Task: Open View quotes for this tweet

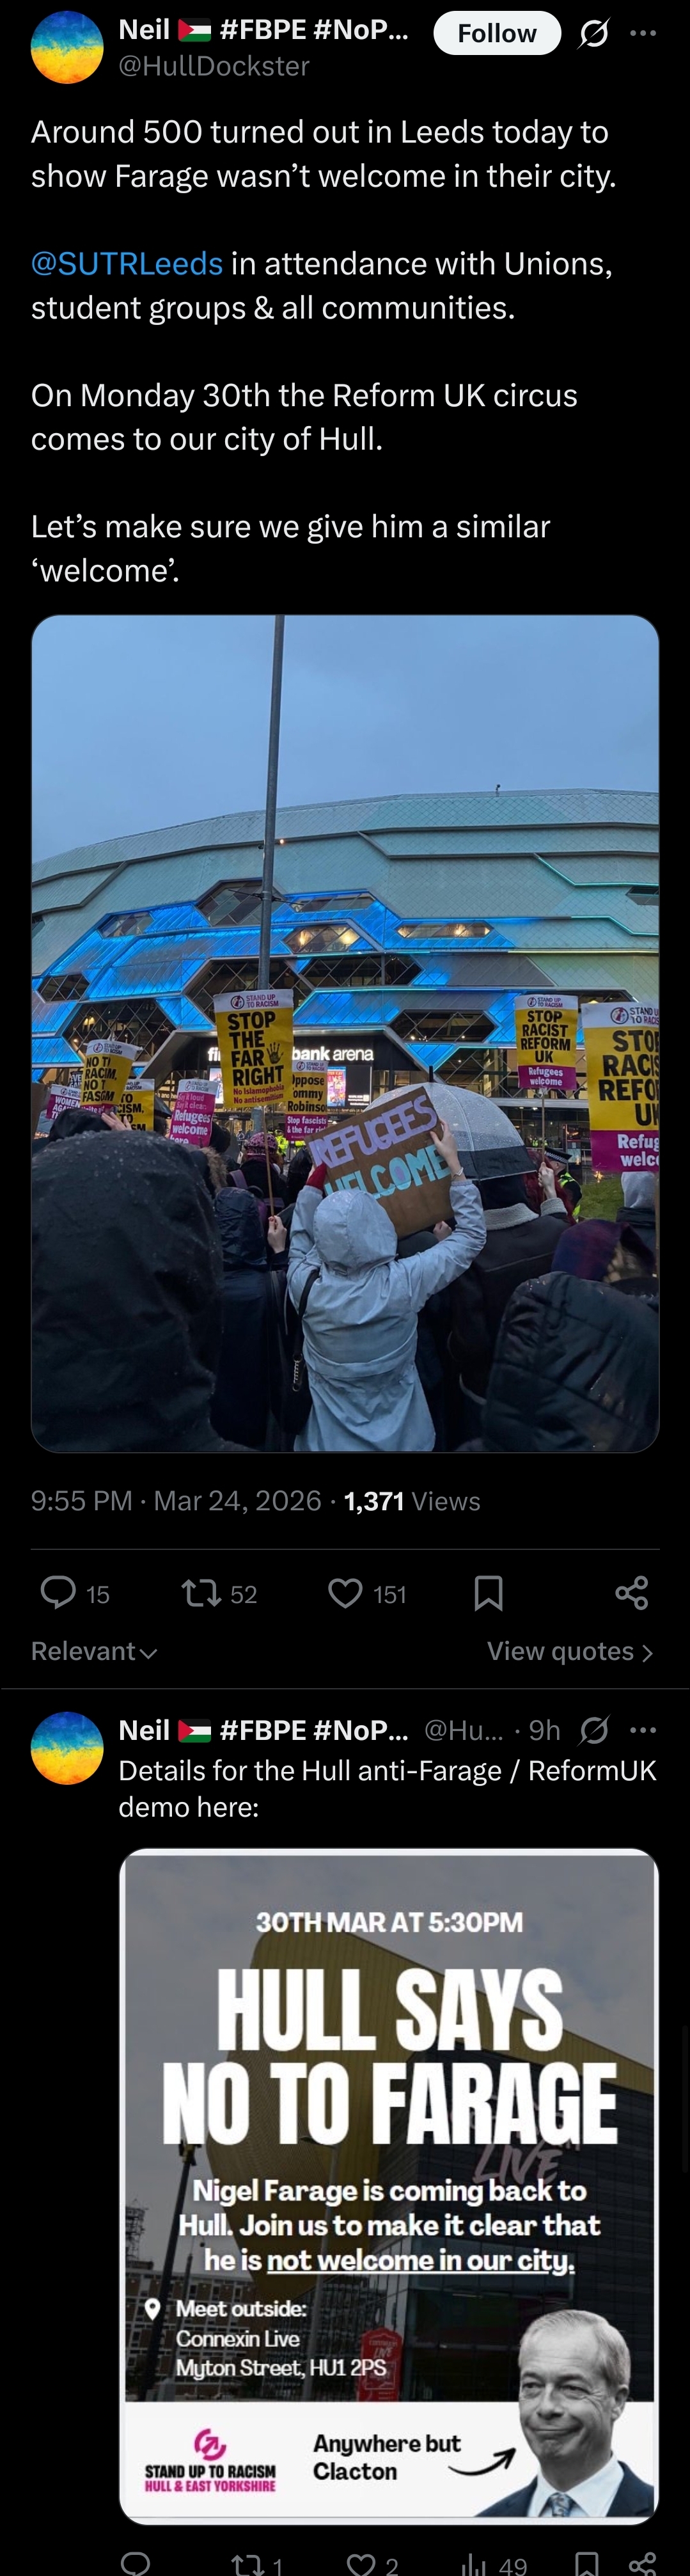Action: coord(570,1651)
